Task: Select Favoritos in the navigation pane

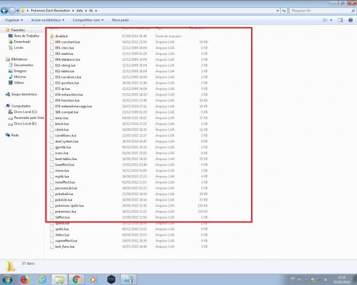Action: pyautogui.click(x=18, y=30)
